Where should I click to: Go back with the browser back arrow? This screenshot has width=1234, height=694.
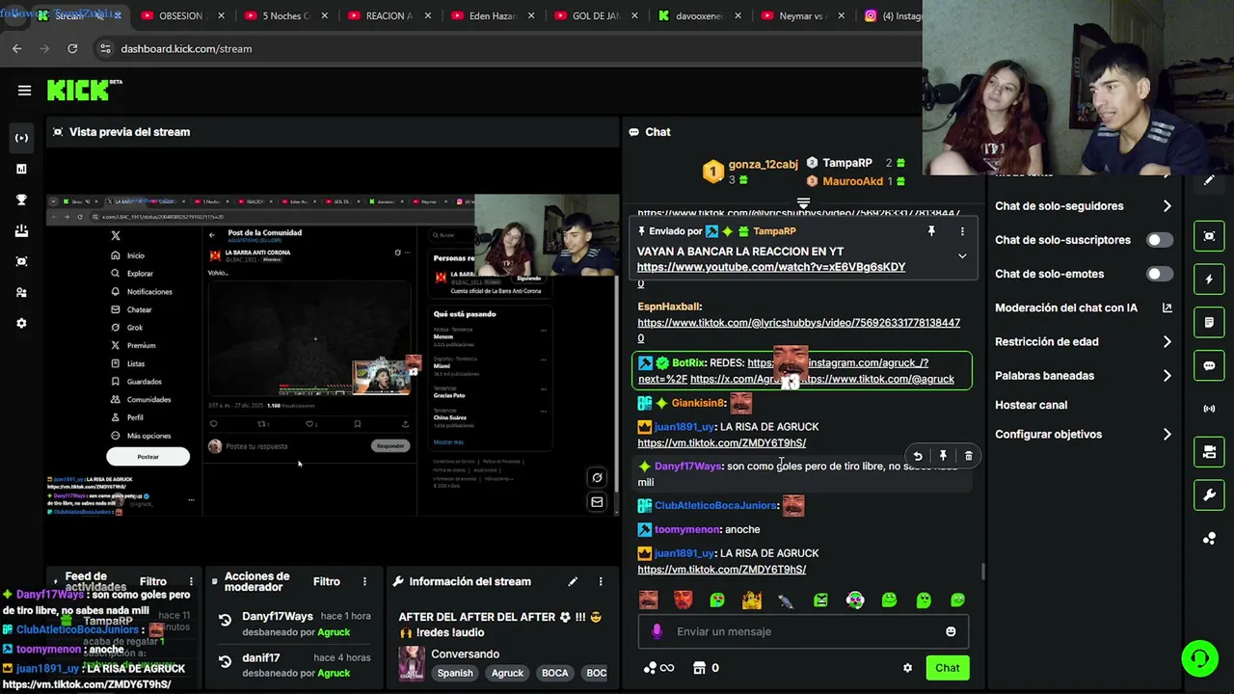[16, 48]
